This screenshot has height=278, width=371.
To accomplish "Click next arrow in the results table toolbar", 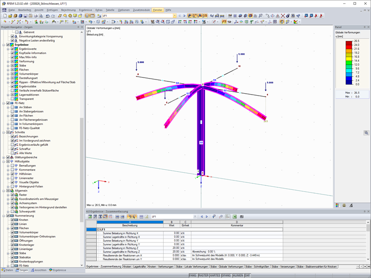I will (x=206, y=217).
